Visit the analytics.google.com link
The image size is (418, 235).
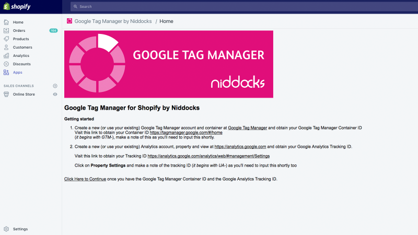(x=240, y=147)
